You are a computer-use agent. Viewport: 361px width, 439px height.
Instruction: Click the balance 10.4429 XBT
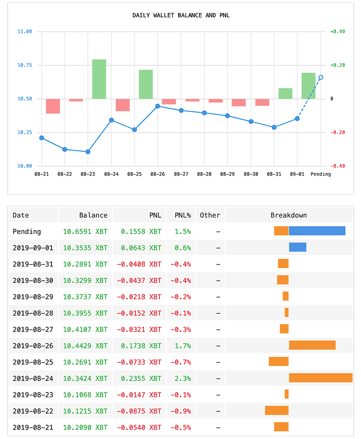click(85, 346)
